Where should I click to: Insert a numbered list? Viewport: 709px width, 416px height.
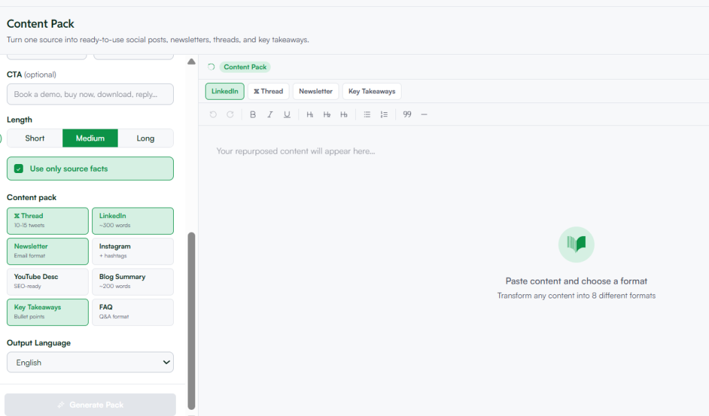[384, 114]
